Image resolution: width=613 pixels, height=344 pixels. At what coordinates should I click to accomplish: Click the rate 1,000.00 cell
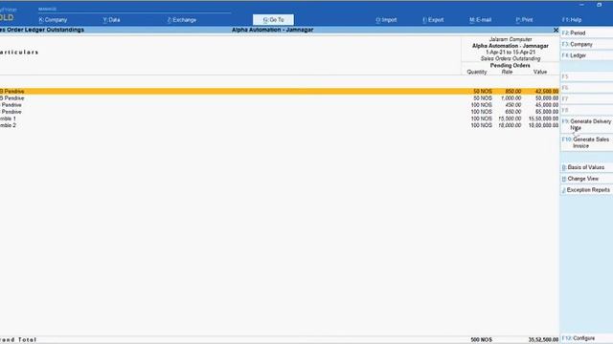pos(511,98)
